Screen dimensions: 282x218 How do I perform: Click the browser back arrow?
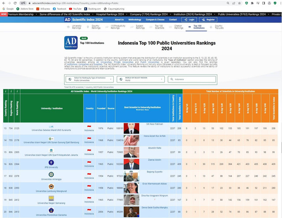pos(4,3)
